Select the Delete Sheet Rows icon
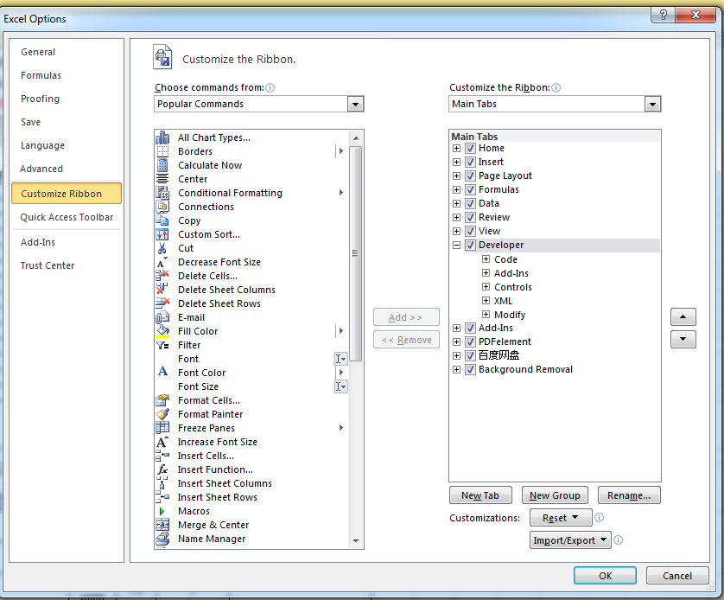This screenshot has width=724, height=600. 162,303
